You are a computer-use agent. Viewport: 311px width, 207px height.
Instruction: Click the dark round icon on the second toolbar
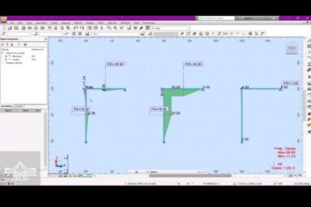(250, 34)
